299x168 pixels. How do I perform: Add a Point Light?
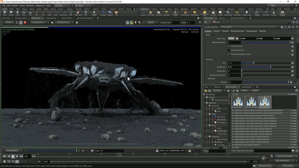[x=150, y=13]
